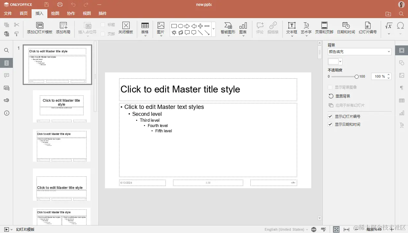Select the 艺术字 (WordArt) tool
The image size is (408, 233).
click(x=306, y=28)
